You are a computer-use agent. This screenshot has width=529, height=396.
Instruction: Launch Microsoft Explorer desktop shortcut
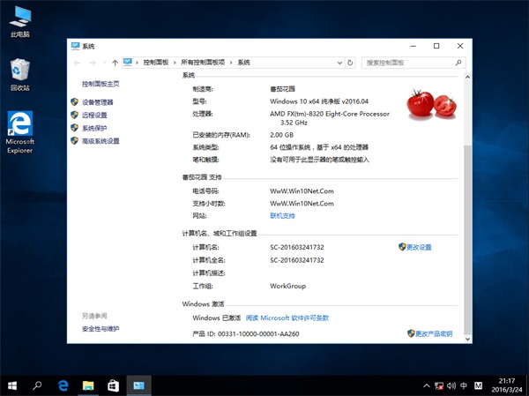(x=20, y=132)
